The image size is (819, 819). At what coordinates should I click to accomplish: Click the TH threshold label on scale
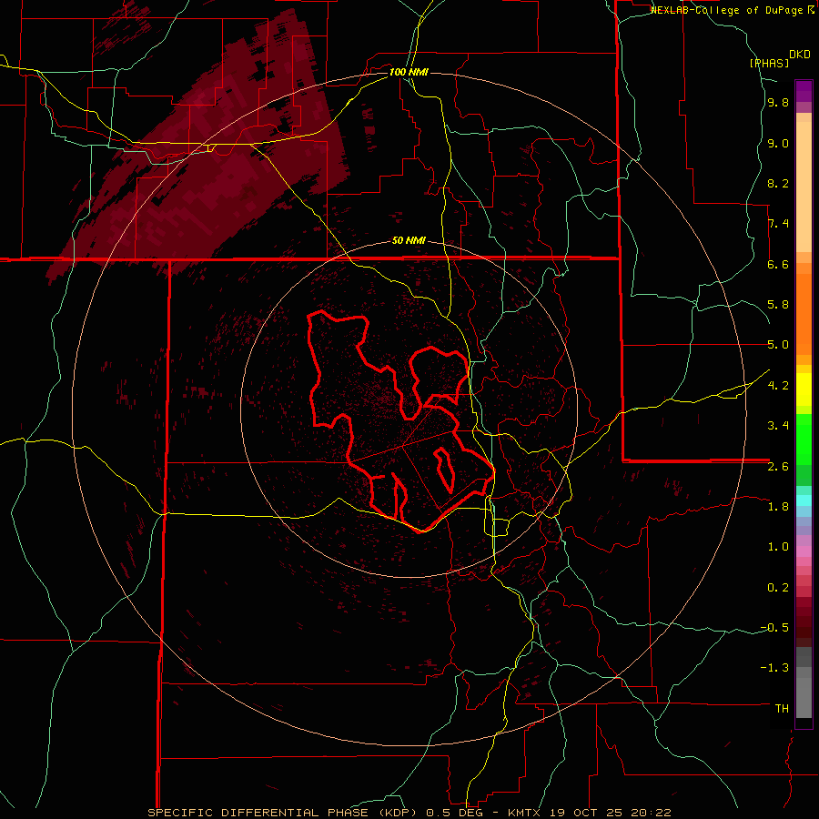pyautogui.click(x=782, y=709)
